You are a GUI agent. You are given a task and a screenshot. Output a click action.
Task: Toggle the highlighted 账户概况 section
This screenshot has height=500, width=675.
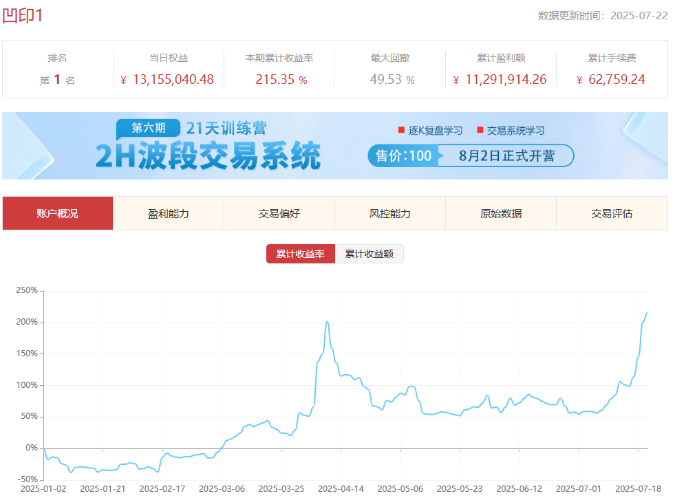57,213
